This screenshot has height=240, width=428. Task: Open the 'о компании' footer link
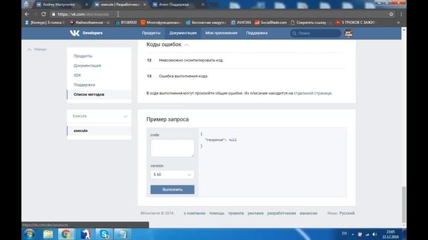pyautogui.click(x=195, y=213)
